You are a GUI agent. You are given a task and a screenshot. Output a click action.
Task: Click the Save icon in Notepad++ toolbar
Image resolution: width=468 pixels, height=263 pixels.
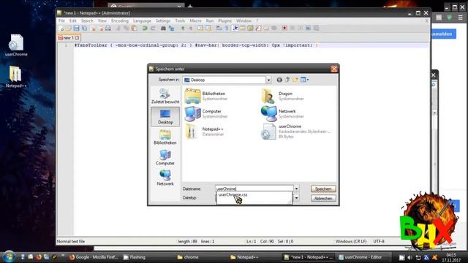coord(76,28)
